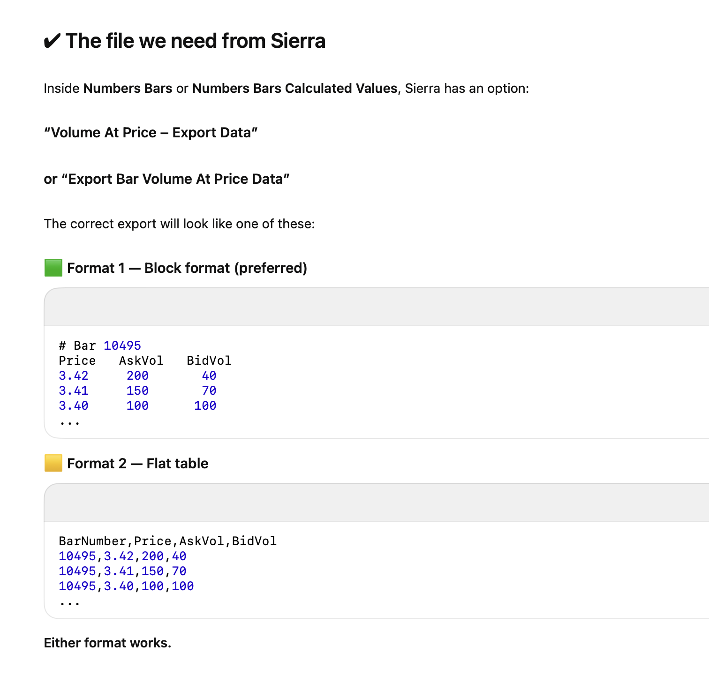
Task: Click the heading "The file we need from Sierra"
Action: click(x=195, y=41)
